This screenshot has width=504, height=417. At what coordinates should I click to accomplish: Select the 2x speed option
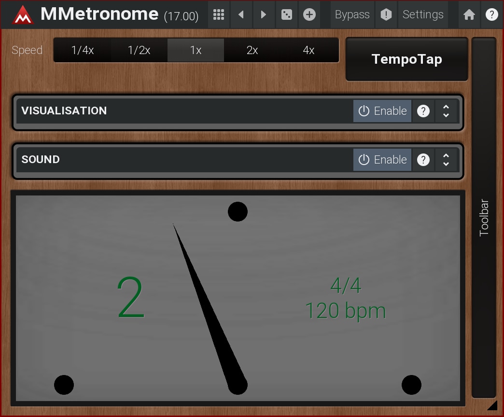coord(252,50)
